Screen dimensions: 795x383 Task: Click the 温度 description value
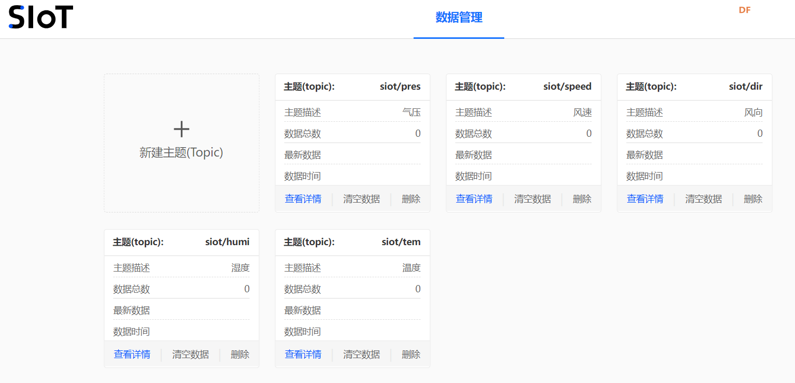pos(411,268)
